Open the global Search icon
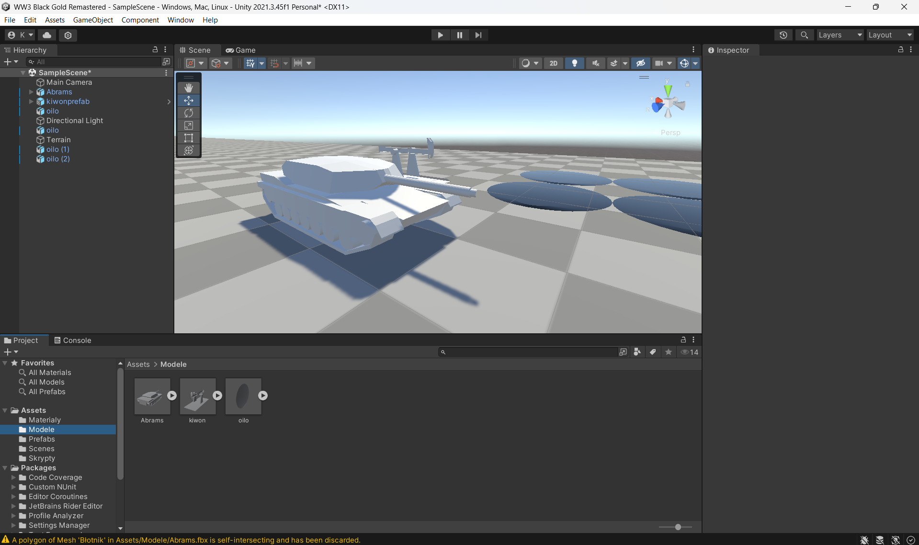Screen dimensions: 919x545 point(805,35)
